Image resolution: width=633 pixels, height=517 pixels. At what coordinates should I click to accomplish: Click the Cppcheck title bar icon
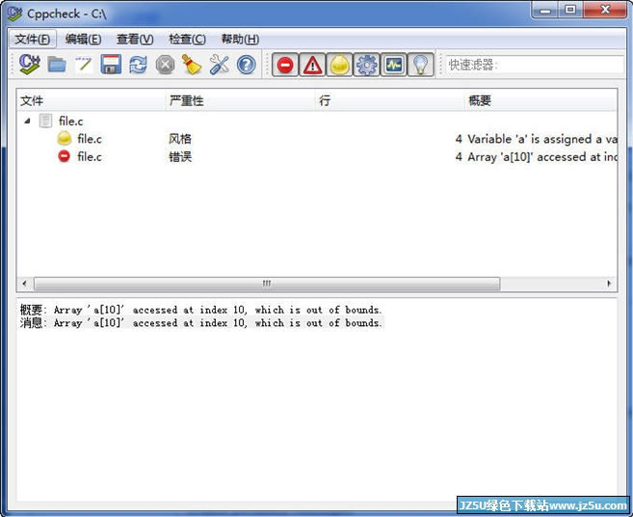point(14,14)
